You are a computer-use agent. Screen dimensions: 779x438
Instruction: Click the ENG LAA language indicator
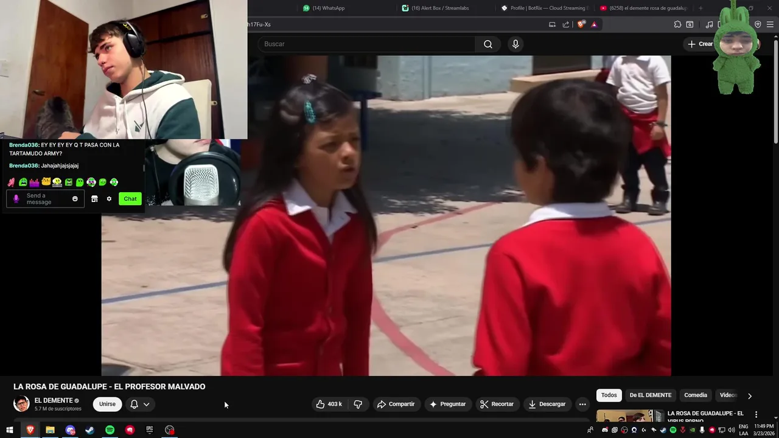(x=744, y=430)
